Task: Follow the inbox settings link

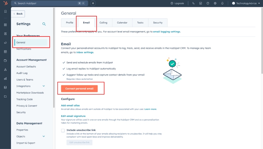Action: pos(85,52)
